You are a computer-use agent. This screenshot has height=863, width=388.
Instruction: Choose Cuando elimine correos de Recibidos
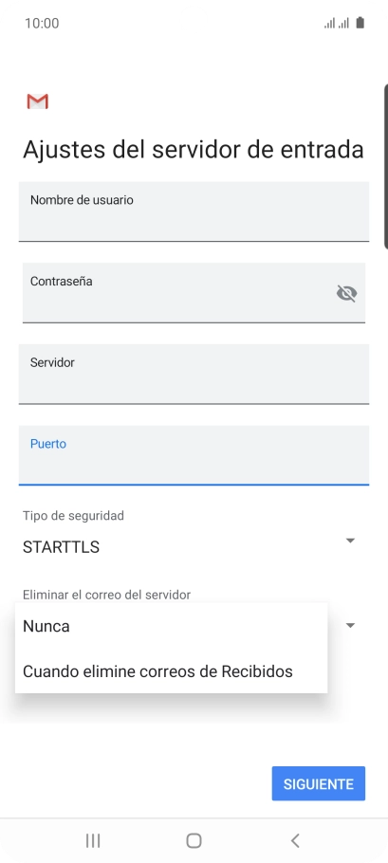[171, 671]
